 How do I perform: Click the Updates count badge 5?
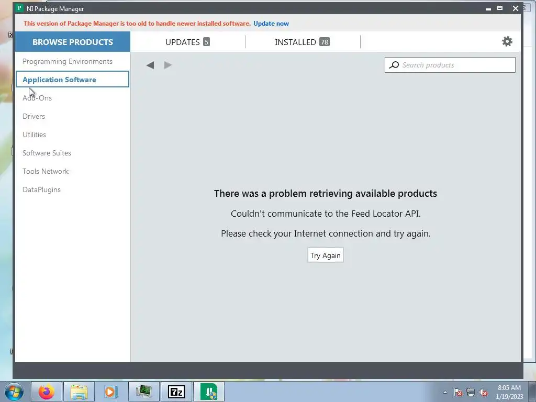point(206,42)
